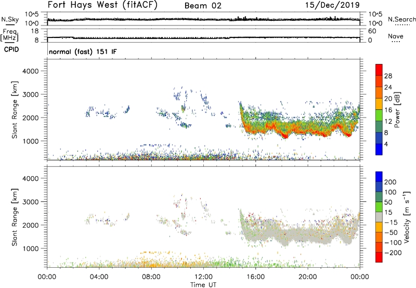Image resolution: width=416 pixels, height=288 pixels.
Task: Click the "4000" tick of the power panel
Action: click(x=31, y=71)
